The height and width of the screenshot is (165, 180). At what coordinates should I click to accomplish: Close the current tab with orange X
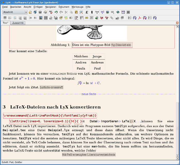click(x=177, y=23)
